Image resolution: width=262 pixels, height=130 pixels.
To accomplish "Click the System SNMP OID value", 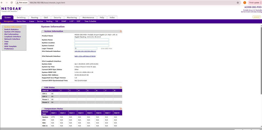I will coord(84,72).
